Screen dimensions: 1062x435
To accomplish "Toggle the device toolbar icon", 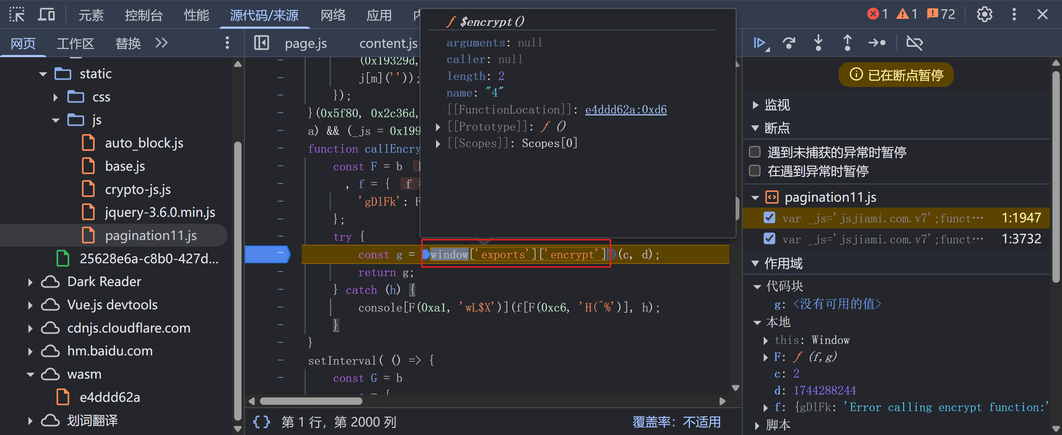I will tap(46, 15).
